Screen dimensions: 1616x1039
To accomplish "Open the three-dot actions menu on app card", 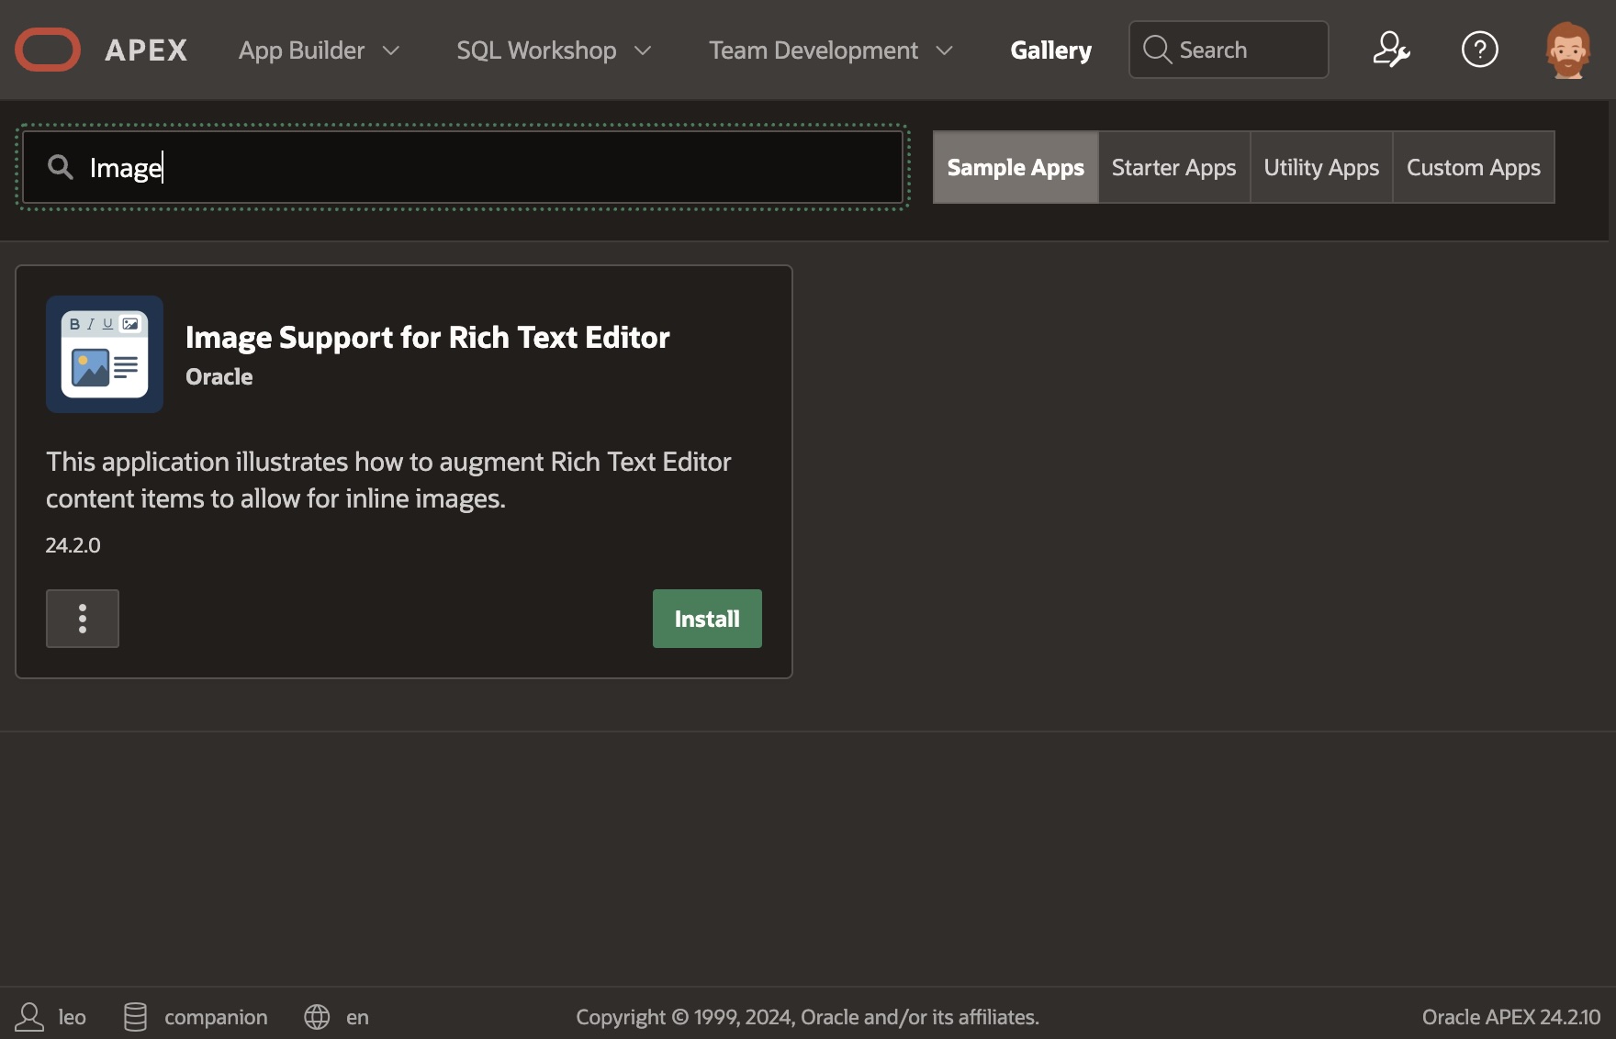I will [83, 619].
